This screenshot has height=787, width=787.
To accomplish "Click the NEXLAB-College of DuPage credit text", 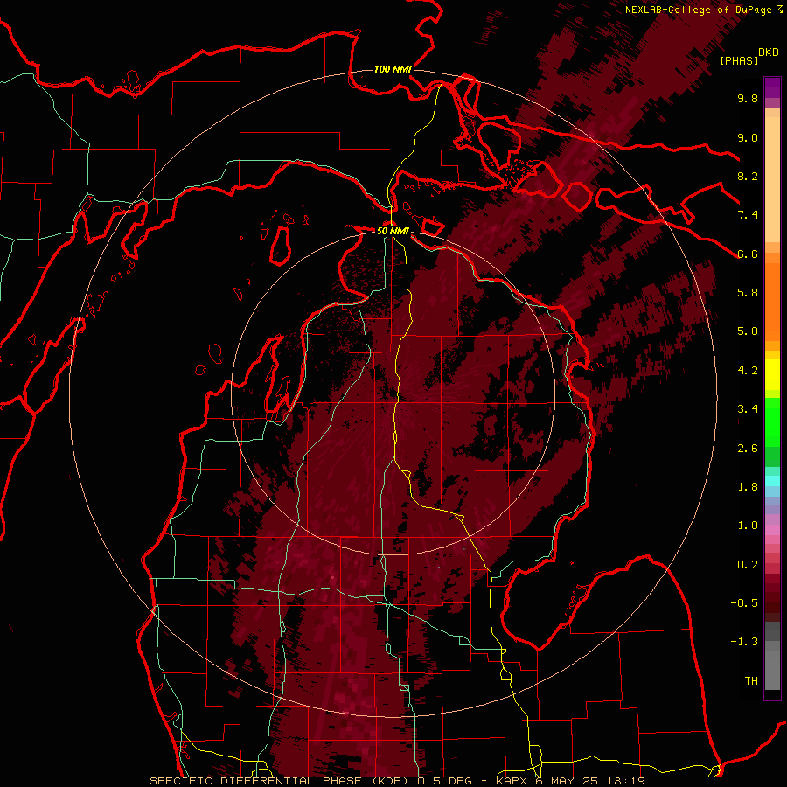I will tap(698, 10).
